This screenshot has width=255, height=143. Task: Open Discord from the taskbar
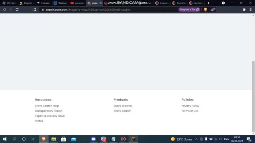[x=93, y=139]
